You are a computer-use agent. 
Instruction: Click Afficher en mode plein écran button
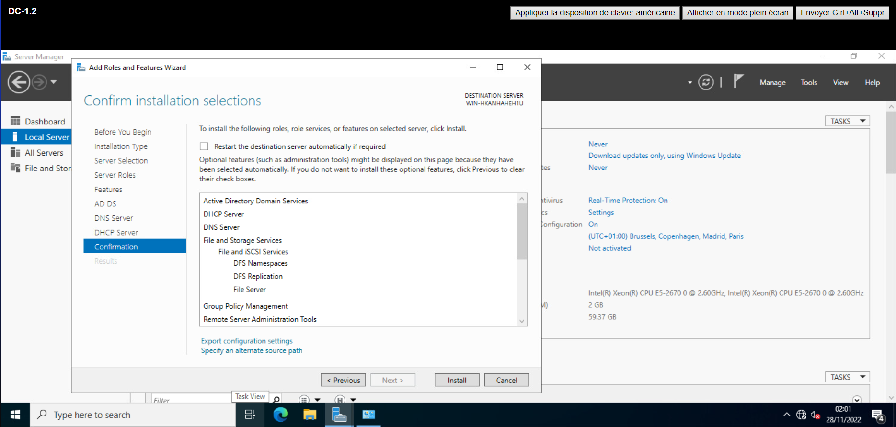[737, 12]
